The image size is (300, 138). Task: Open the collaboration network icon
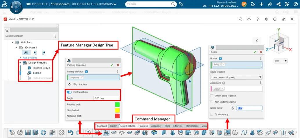[x=279, y=4]
